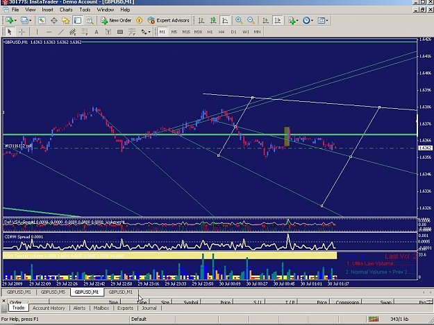
Task: Open the Window menu
Action: (106, 10)
